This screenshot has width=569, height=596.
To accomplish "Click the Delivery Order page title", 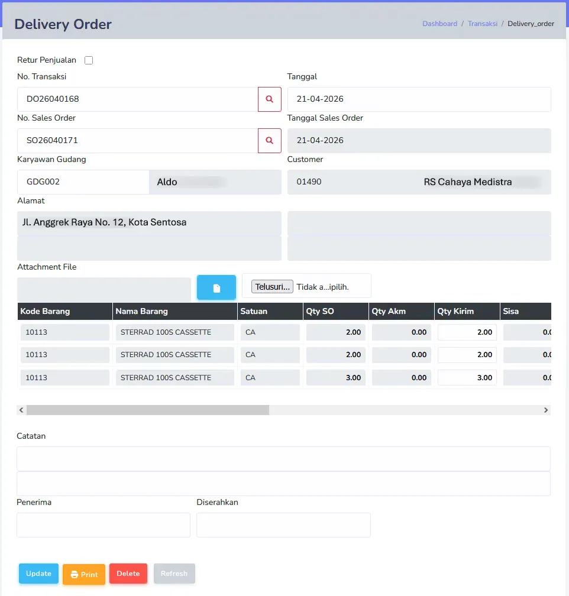I will (63, 24).
